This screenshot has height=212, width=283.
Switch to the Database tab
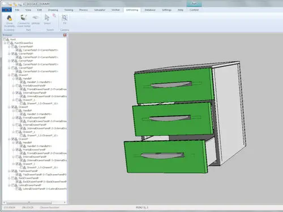pos(150,10)
